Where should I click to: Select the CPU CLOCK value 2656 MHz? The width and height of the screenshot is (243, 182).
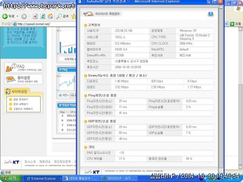click(186, 43)
